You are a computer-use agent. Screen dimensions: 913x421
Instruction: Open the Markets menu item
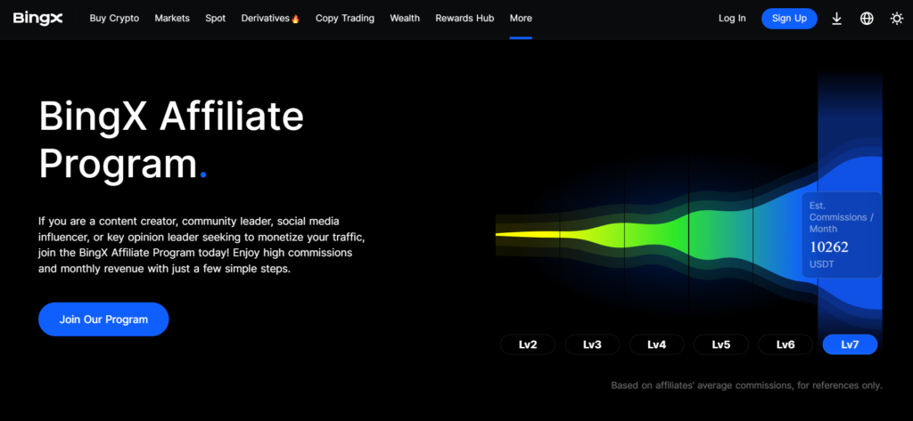coord(172,18)
